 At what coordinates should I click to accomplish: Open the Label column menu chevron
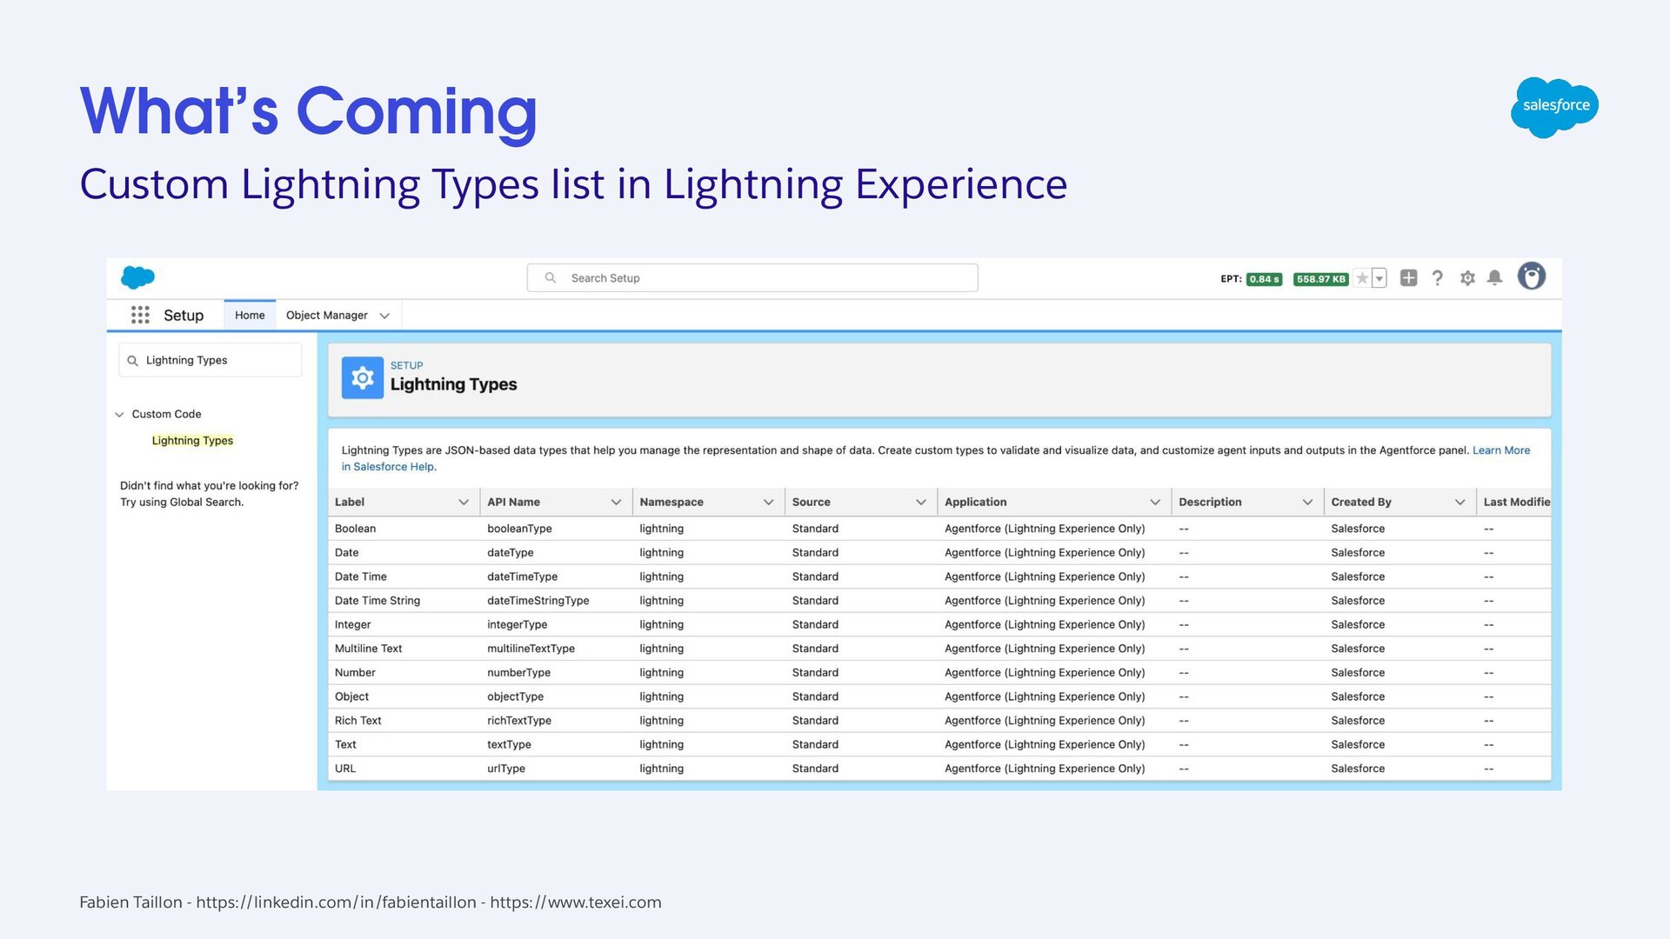coord(464,503)
